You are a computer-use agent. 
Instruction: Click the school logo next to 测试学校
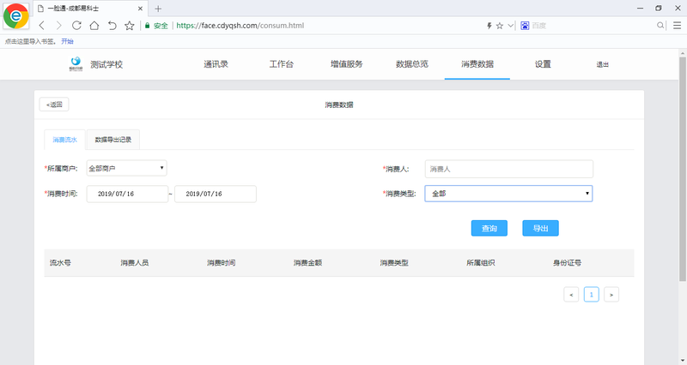pos(76,63)
